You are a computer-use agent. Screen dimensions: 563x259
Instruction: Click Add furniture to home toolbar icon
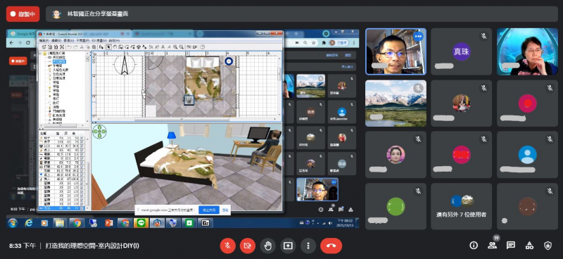pos(101,47)
